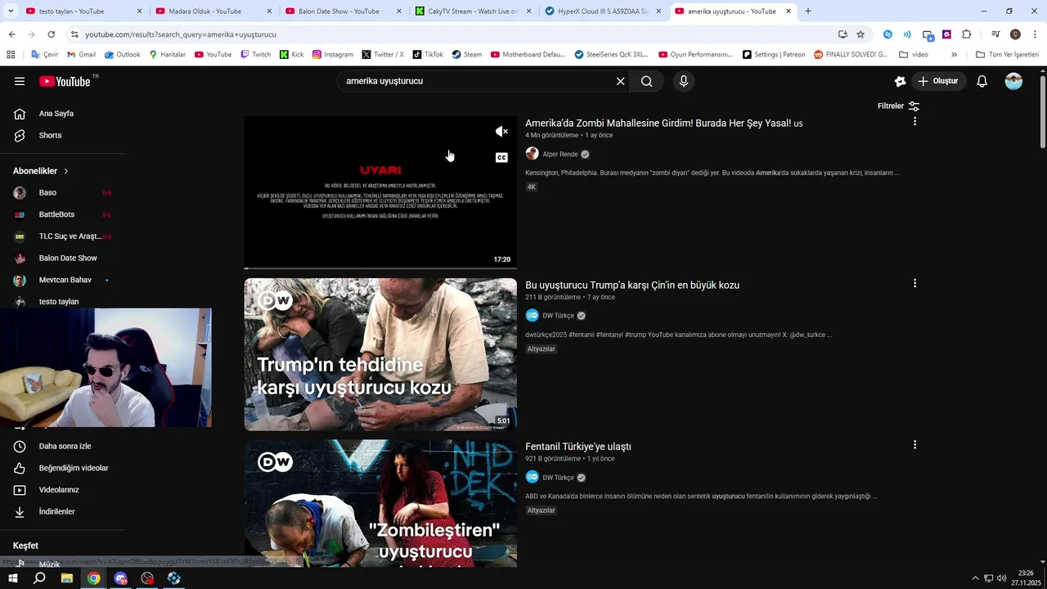The width and height of the screenshot is (1047, 589).
Task: Click the Shazam extension icon
Action: coord(887,34)
